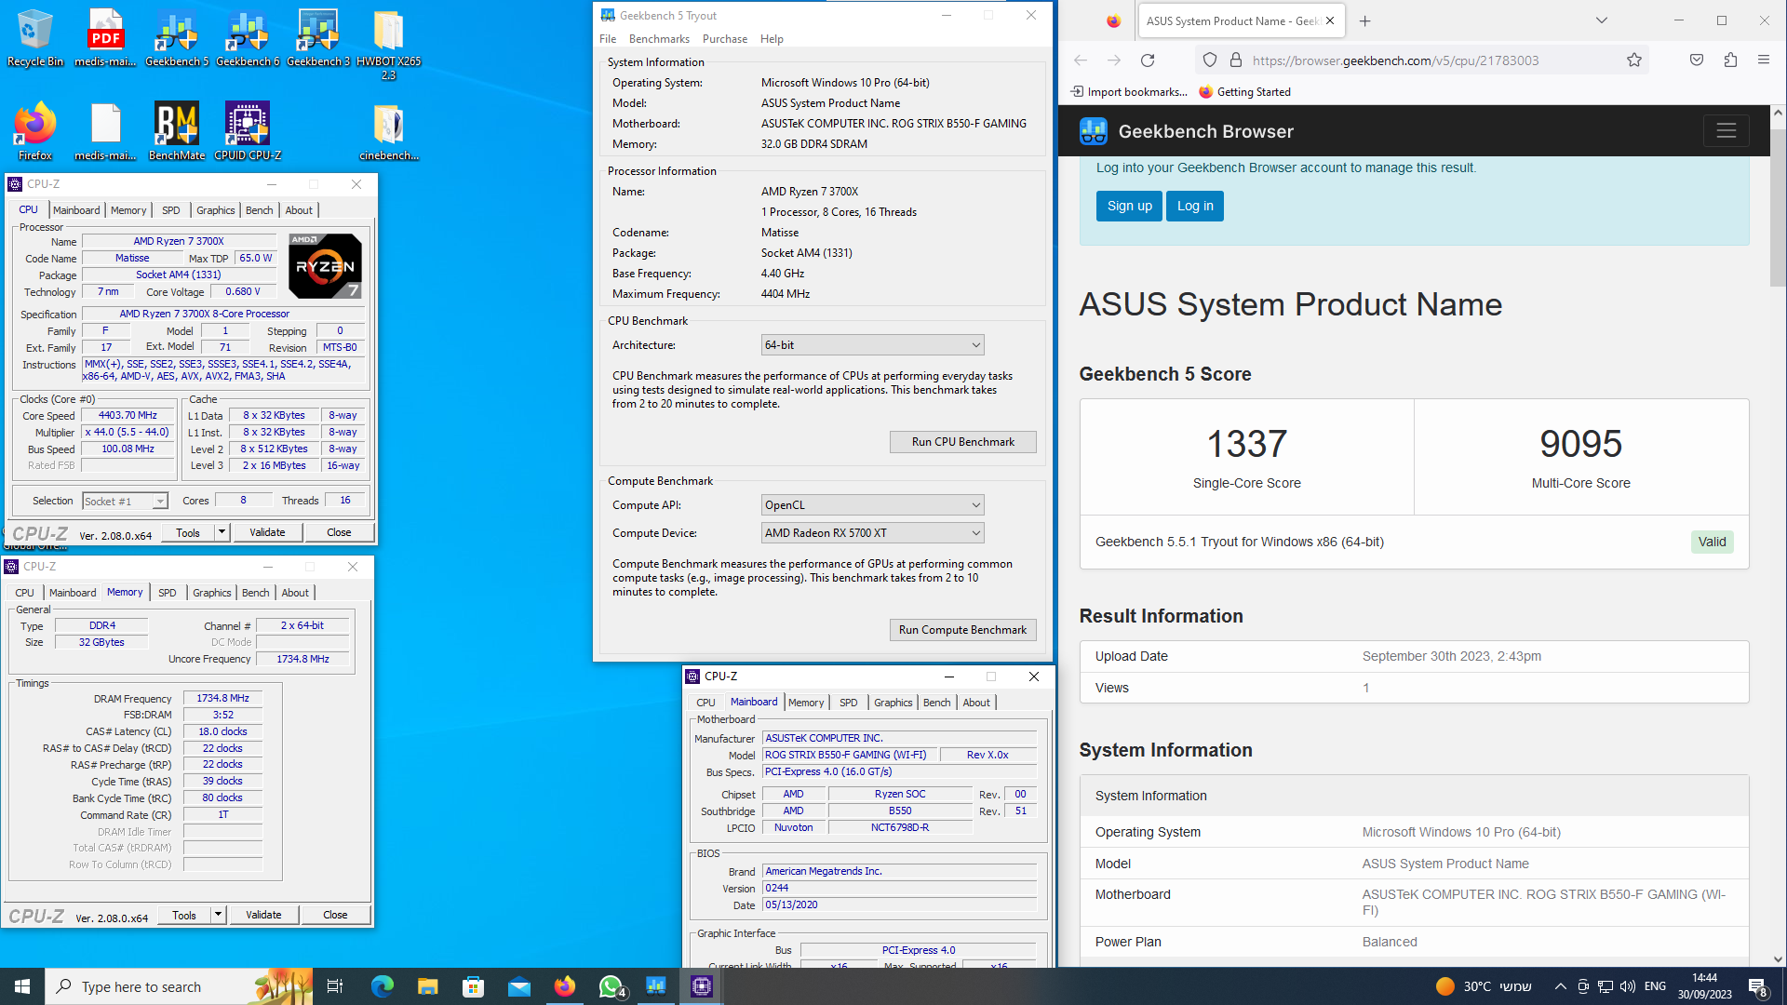Screen dimensions: 1787x1005
Task: Click Close in the Memory CPU-Z window
Action: pyautogui.click(x=335, y=915)
